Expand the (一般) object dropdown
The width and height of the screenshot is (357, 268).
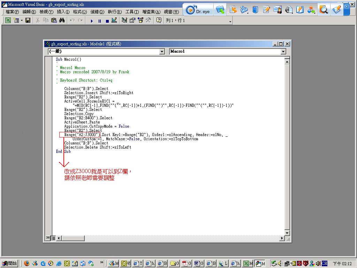click(162, 52)
